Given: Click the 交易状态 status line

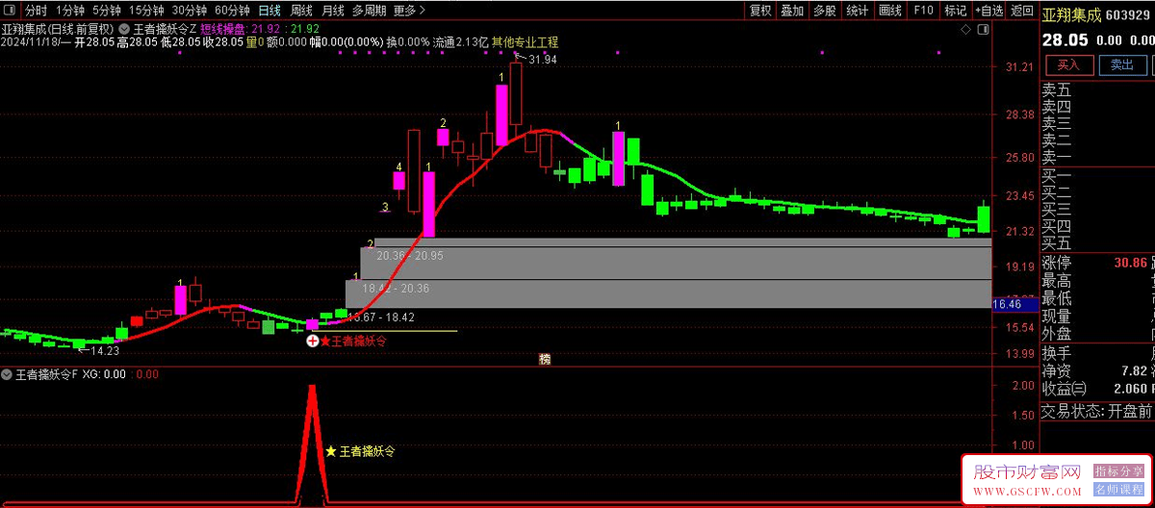Looking at the screenshot, I should click(1096, 412).
